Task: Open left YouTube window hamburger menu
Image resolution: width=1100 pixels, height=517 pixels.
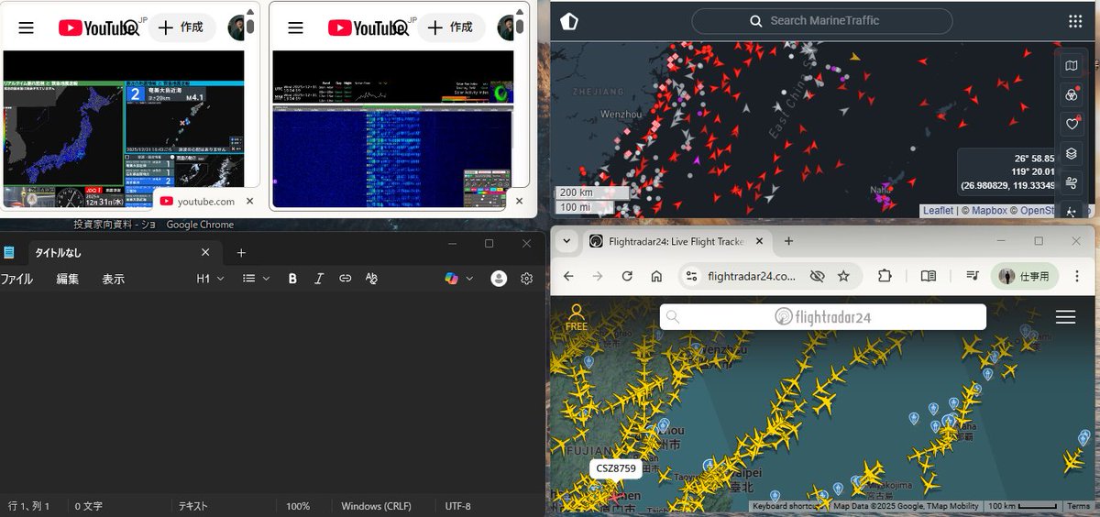Action: point(27,27)
